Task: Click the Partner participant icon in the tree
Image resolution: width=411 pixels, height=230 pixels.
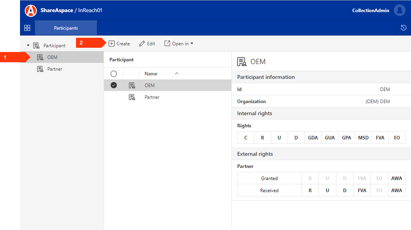Action: tap(40, 69)
